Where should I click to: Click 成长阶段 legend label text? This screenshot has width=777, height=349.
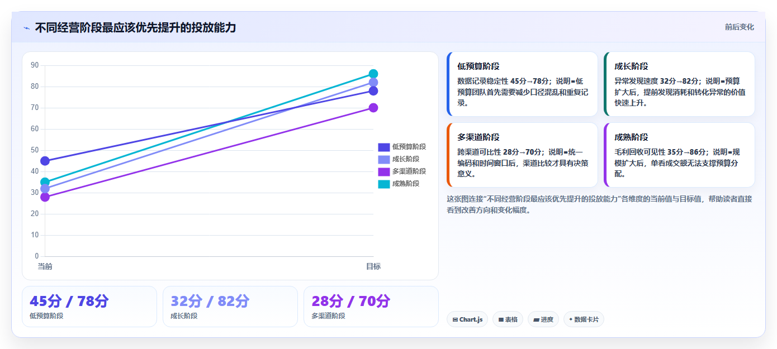tap(406, 159)
